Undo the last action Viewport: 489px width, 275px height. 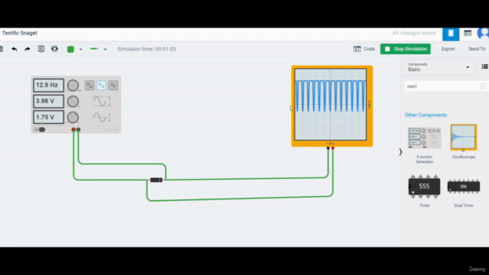[x=15, y=49]
